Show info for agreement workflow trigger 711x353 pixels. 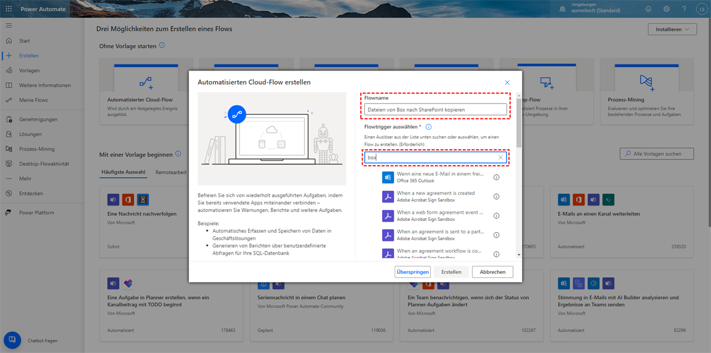(497, 253)
